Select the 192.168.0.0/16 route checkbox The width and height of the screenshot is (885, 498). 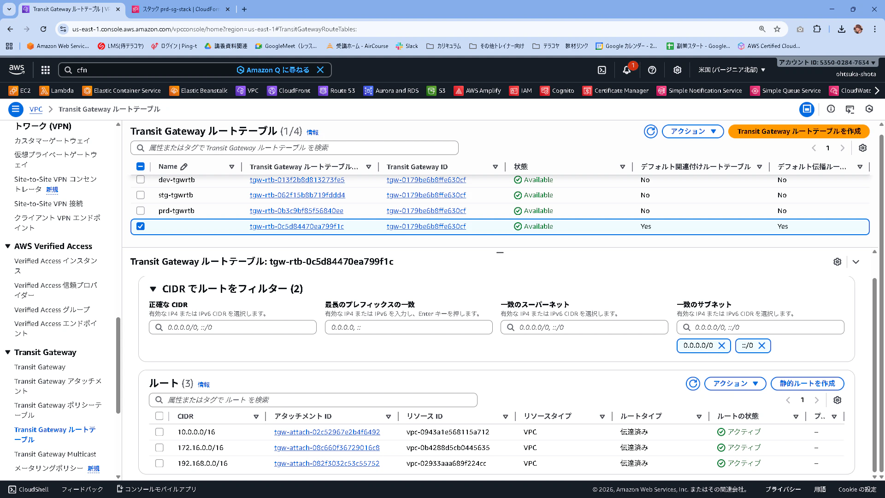coord(159,463)
